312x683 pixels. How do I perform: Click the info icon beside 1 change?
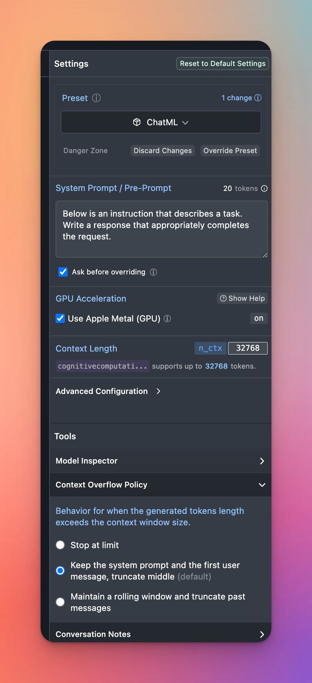click(x=258, y=98)
